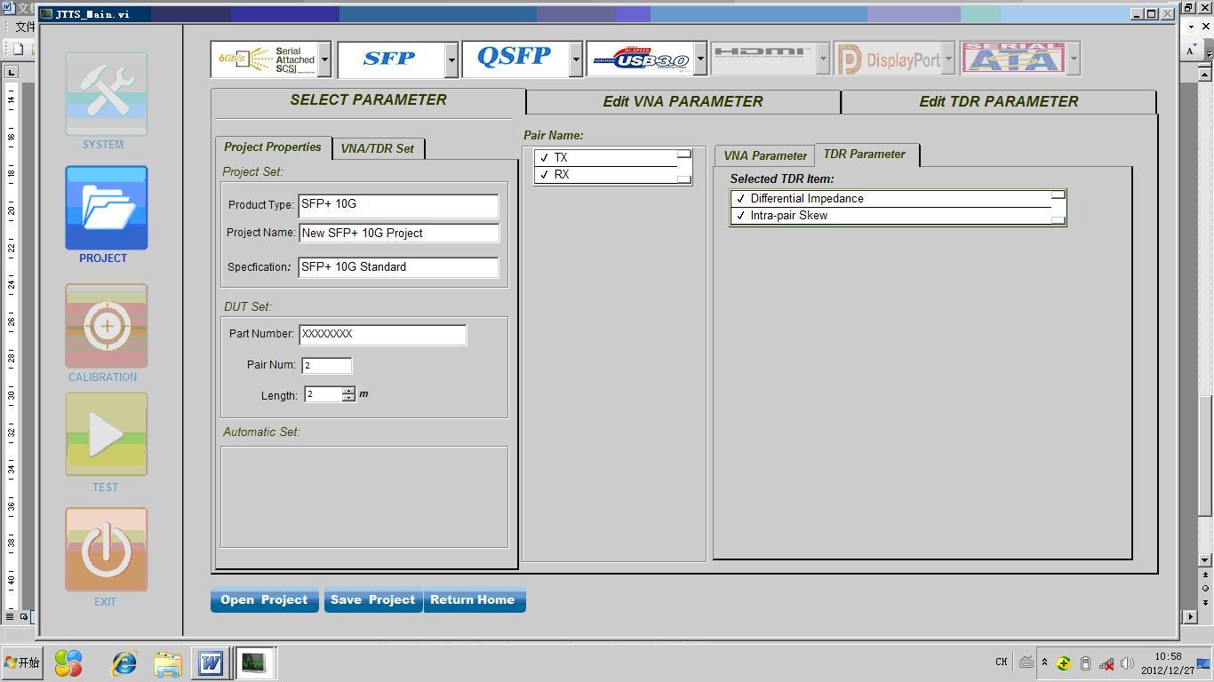Image resolution: width=1214 pixels, height=682 pixels.
Task: Click the Save Project button
Action: pyautogui.click(x=372, y=600)
